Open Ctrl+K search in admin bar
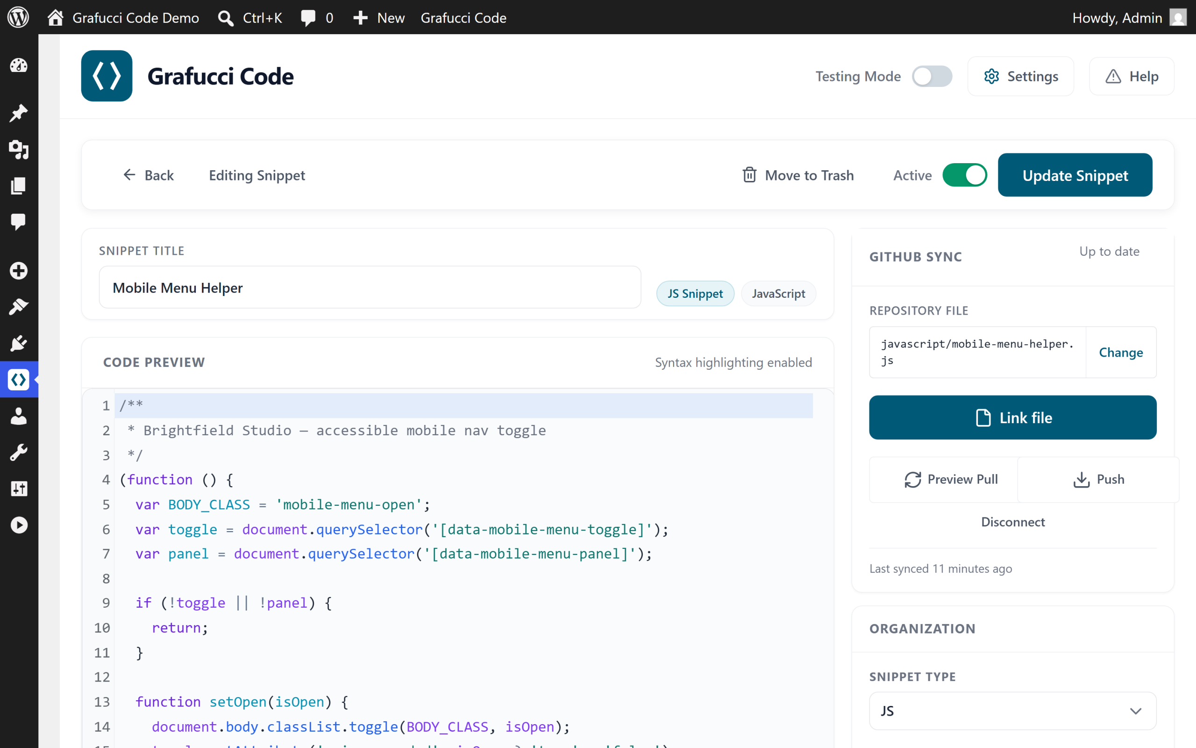The height and width of the screenshot is (748, 1196). point(249,17)
